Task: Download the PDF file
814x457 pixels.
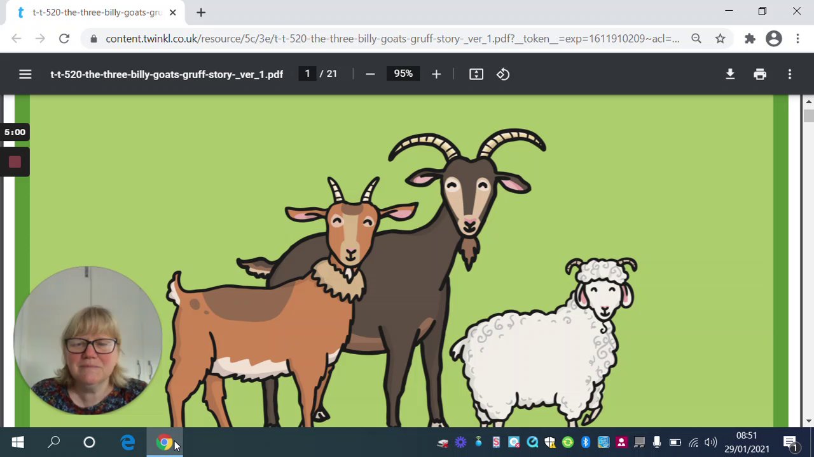Action: [x=730, y=74]
